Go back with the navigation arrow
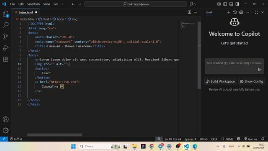This screenshot has width=268, height=151. tap(73, 4)
